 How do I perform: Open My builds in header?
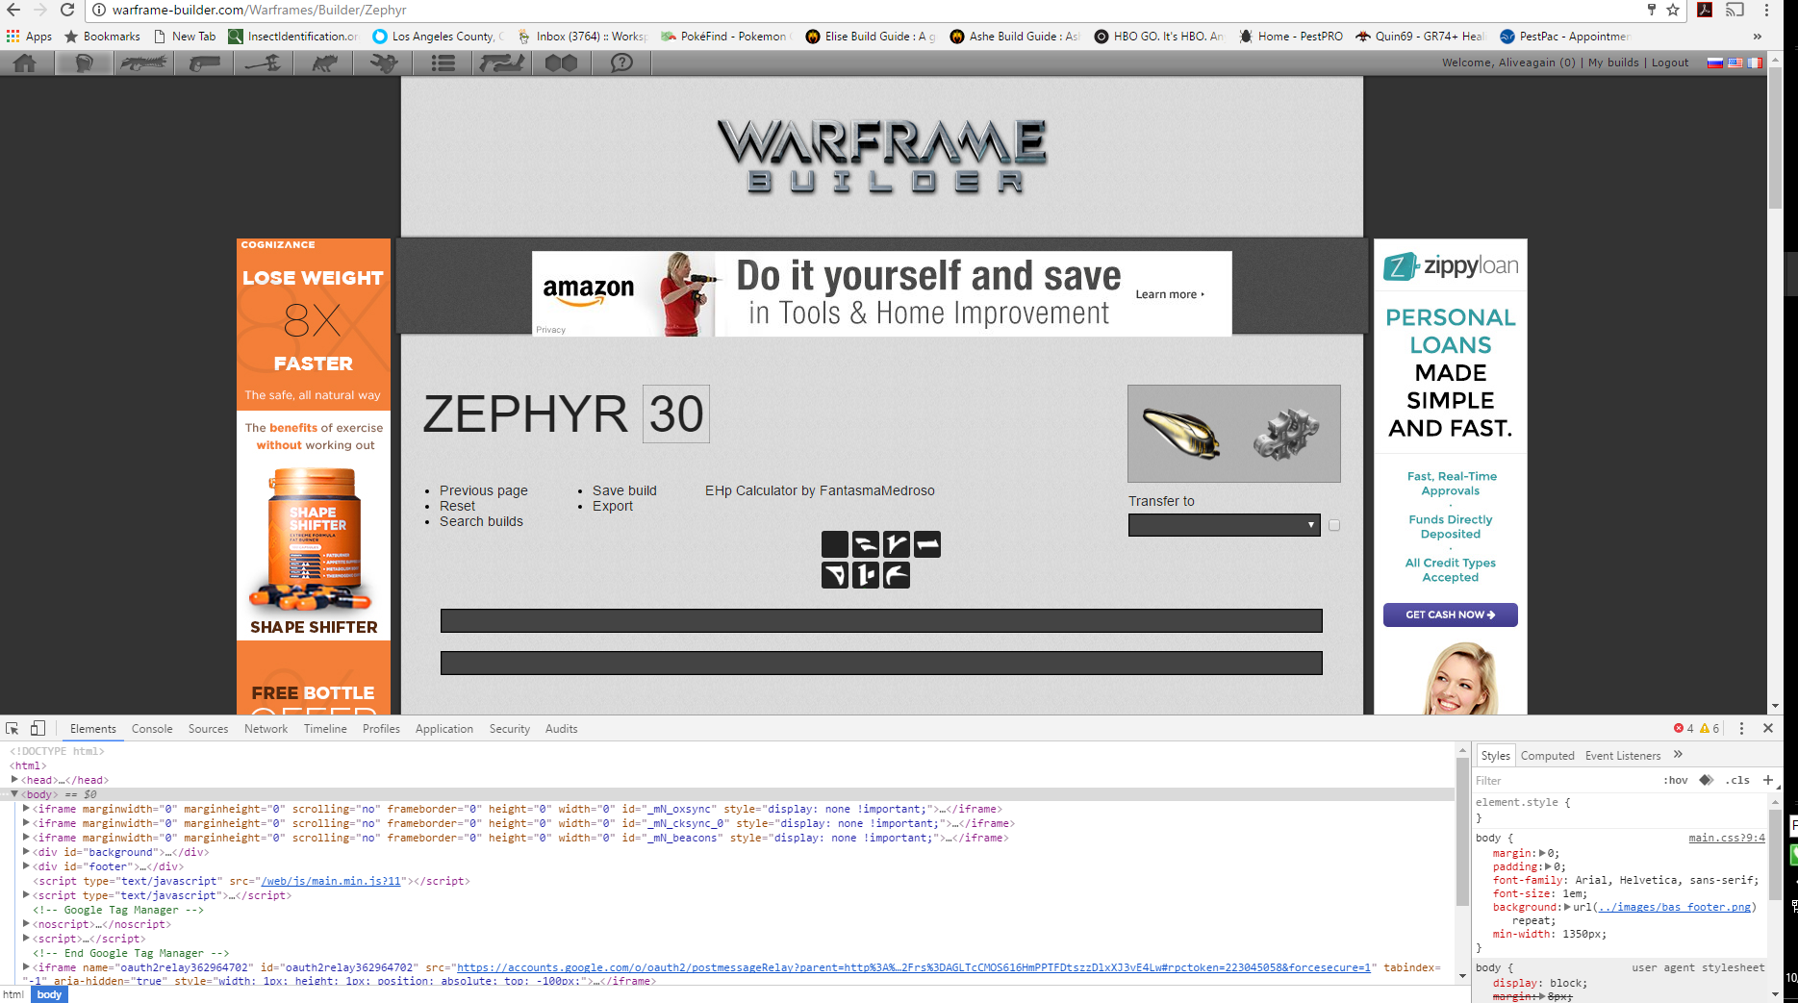[1613, 63]
